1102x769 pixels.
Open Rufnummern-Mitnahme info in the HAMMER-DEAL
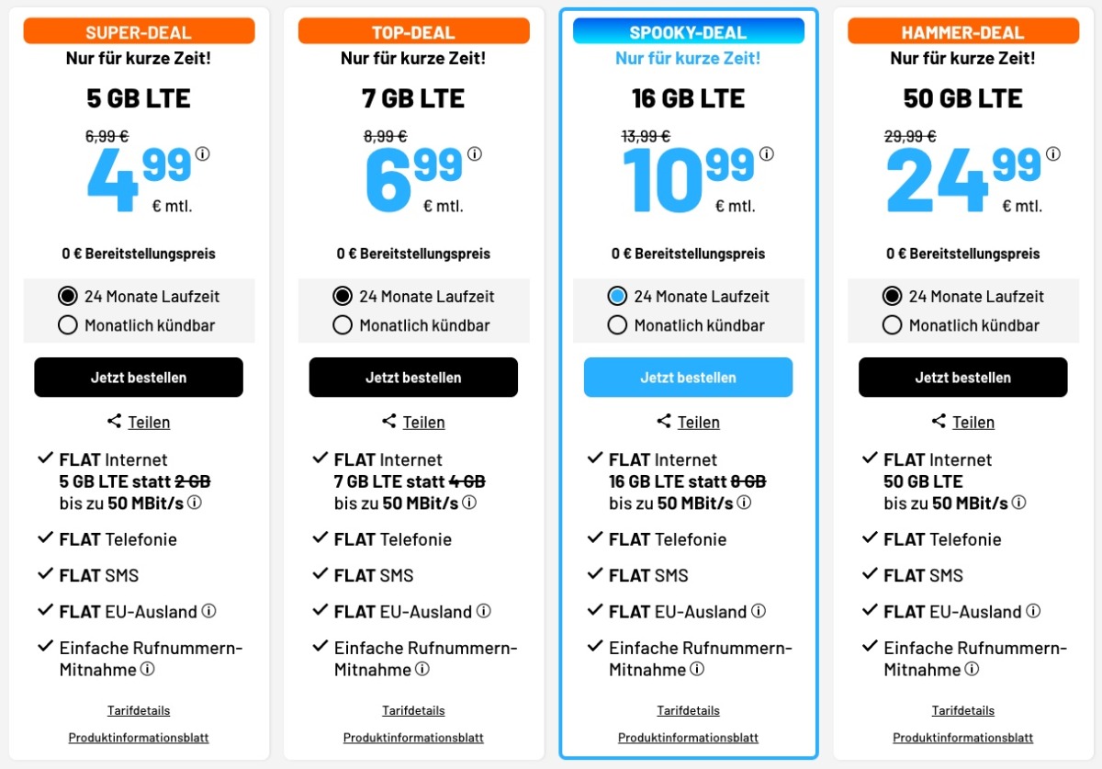point(973,670)
